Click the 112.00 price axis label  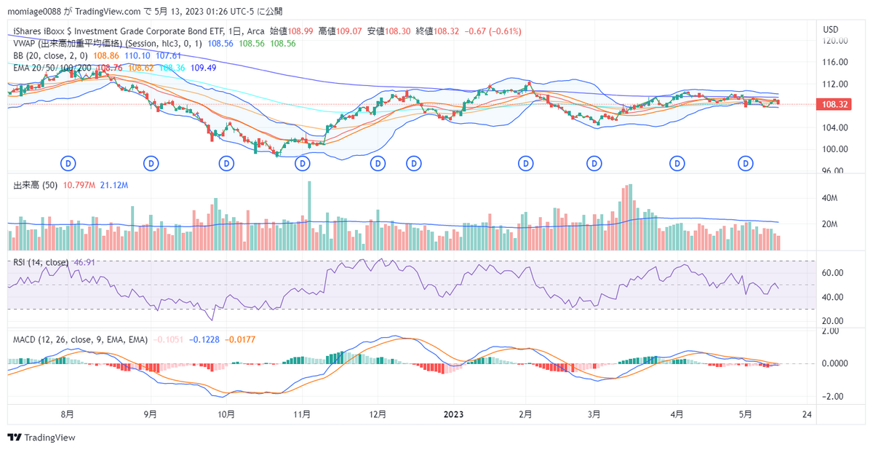click(835, 85)
